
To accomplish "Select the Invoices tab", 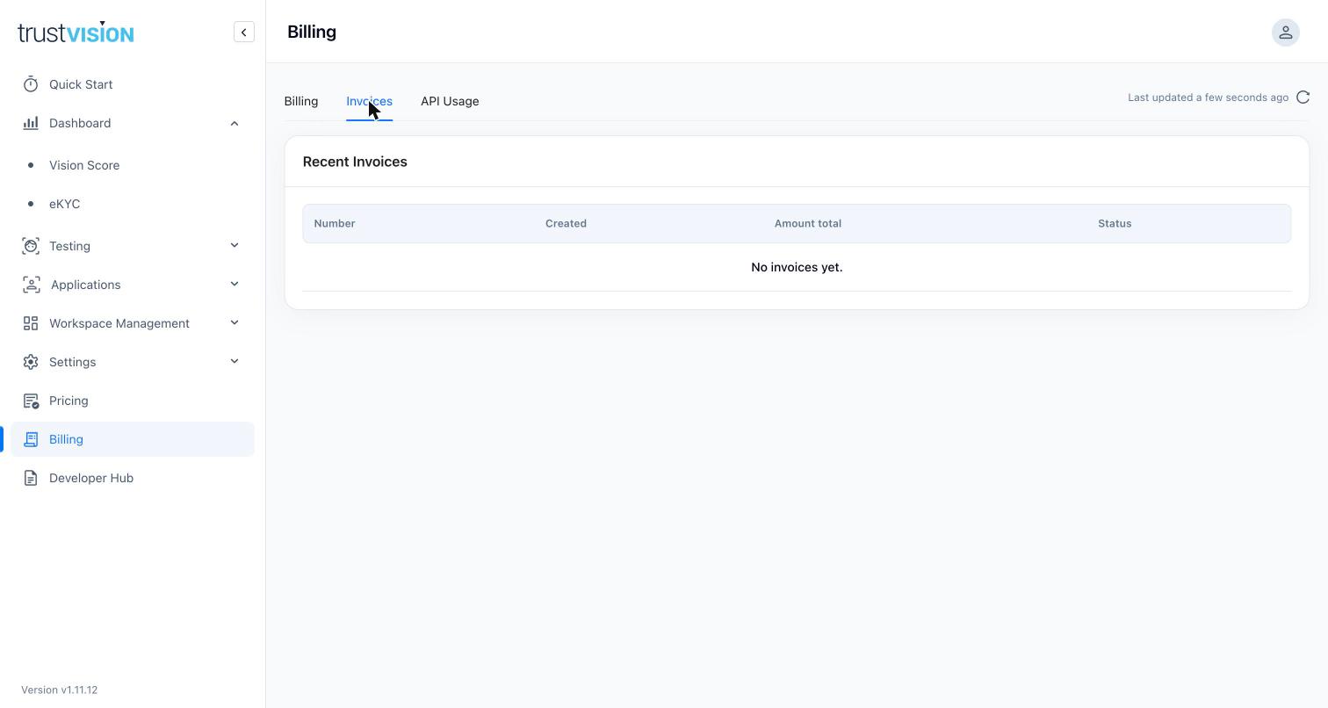I will [x=369, y=101].
